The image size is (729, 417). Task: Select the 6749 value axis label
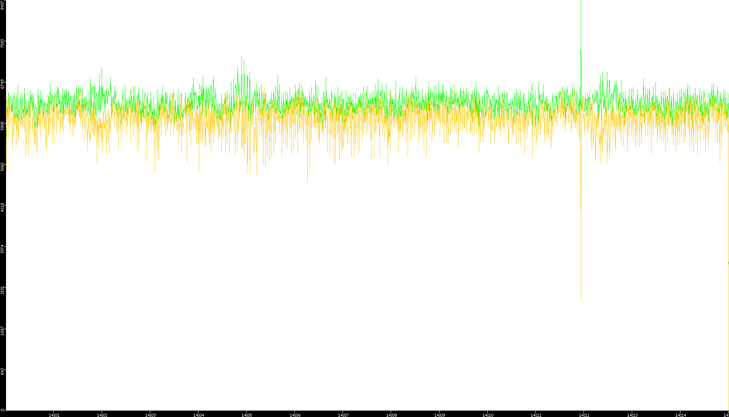[x=2, y=84]
